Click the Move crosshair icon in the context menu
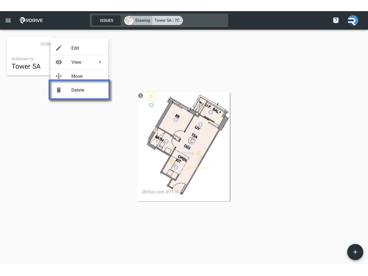 click(59, 76)
